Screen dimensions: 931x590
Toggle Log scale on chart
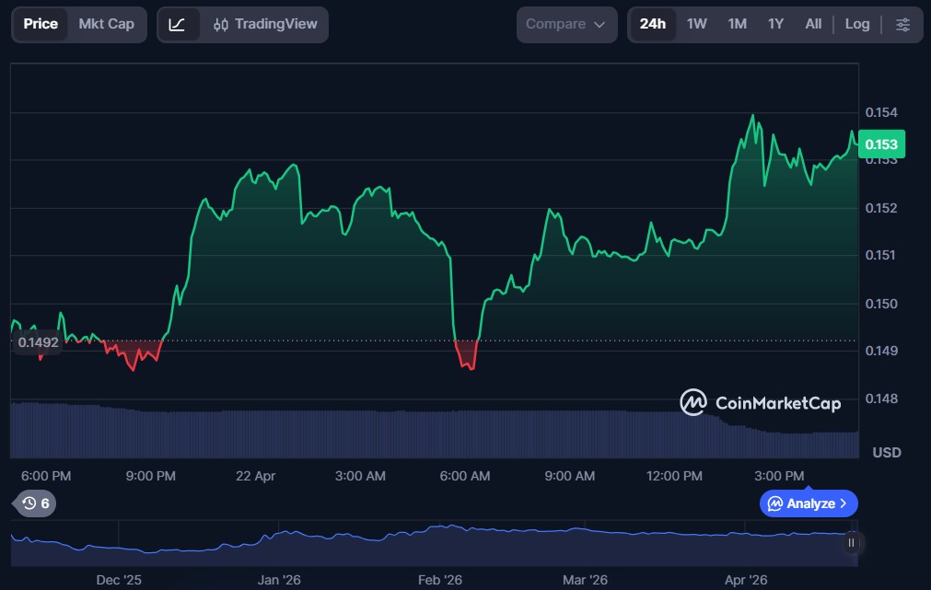pos(856,25)
